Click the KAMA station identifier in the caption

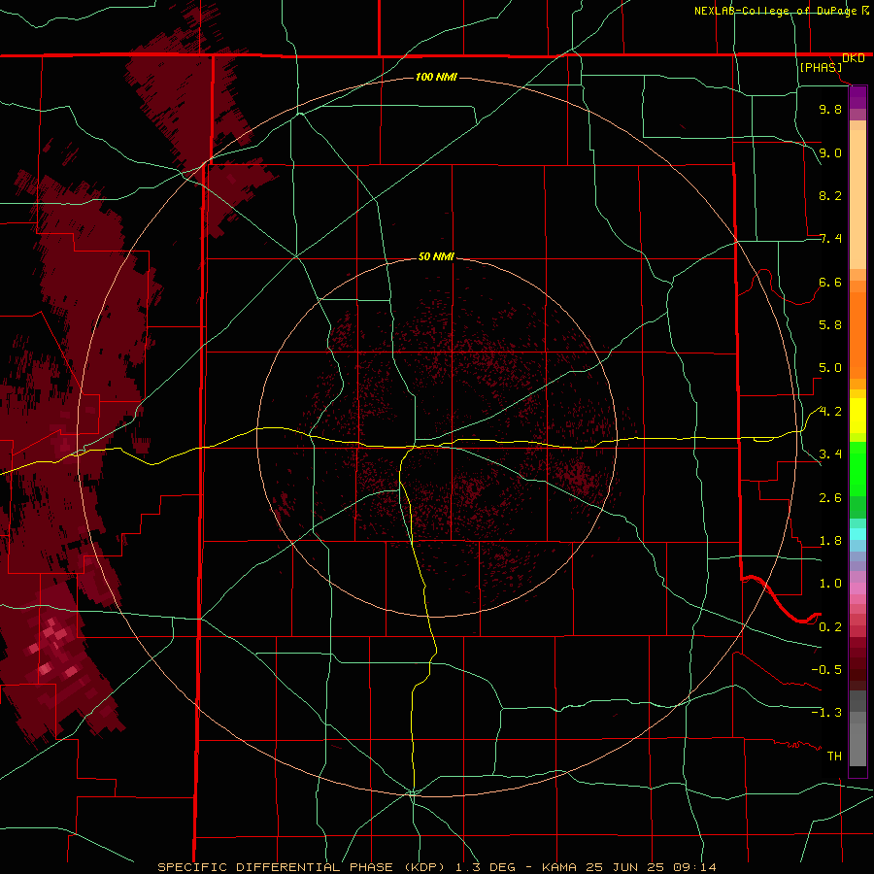tap(559, 867)
